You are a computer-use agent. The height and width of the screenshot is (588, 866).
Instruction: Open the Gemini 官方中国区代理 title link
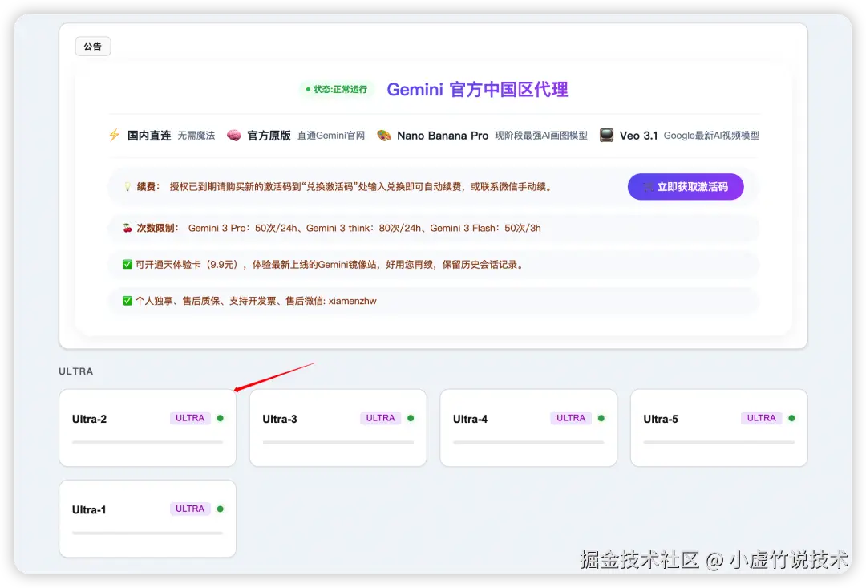pyautogui.click(x=477, y=90)
